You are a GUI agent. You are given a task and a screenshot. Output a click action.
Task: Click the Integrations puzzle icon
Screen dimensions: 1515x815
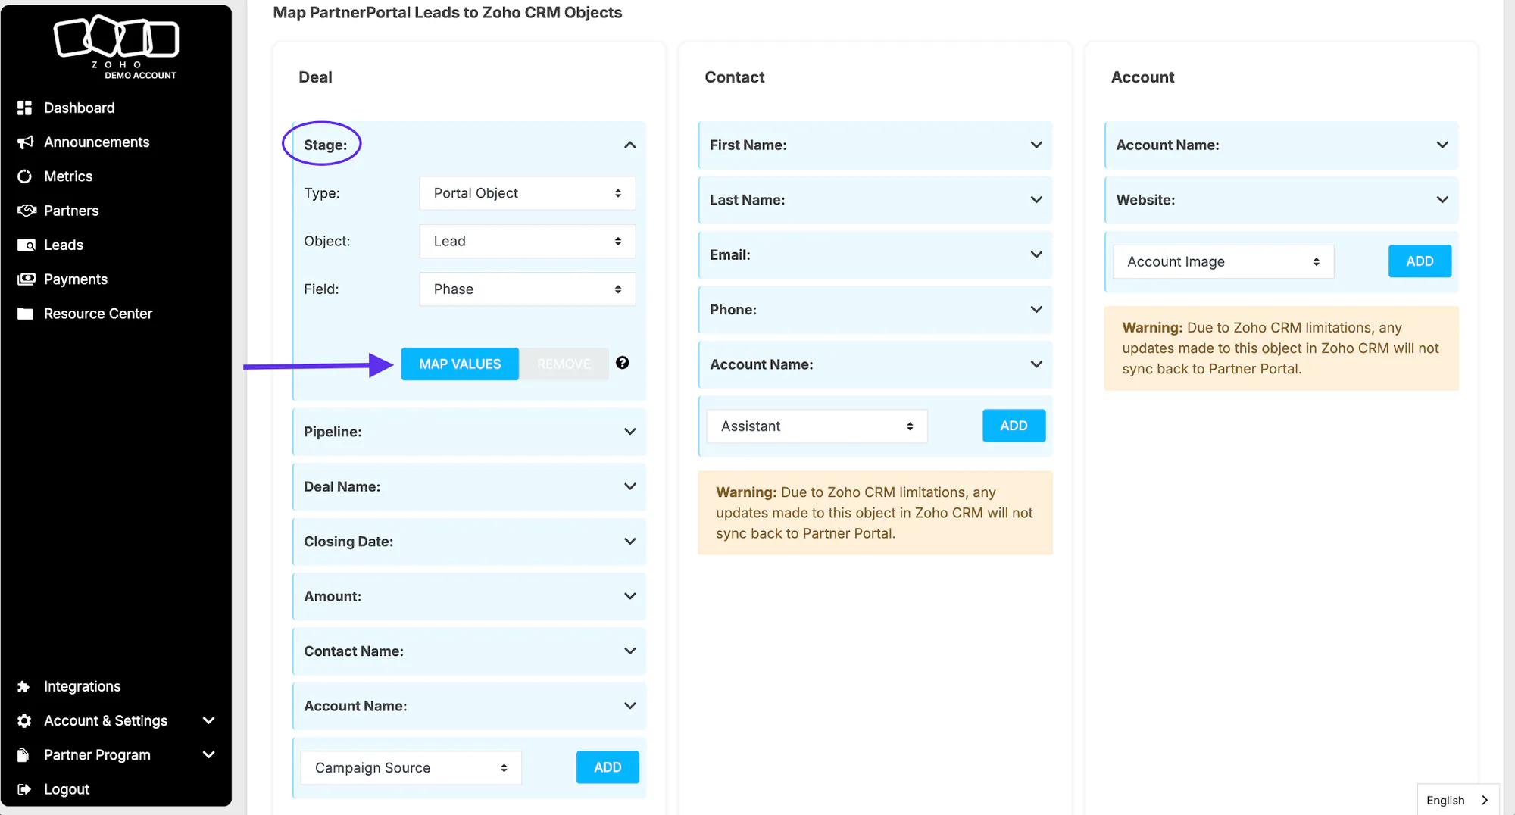click(23, 686)
